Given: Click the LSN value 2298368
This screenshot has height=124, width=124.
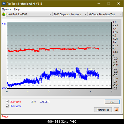Looking at the screenshot, I should 45,102.
